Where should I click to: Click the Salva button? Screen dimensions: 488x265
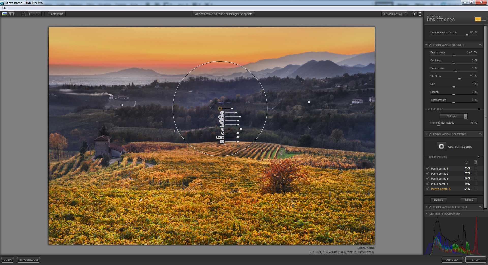coord(476,260)
